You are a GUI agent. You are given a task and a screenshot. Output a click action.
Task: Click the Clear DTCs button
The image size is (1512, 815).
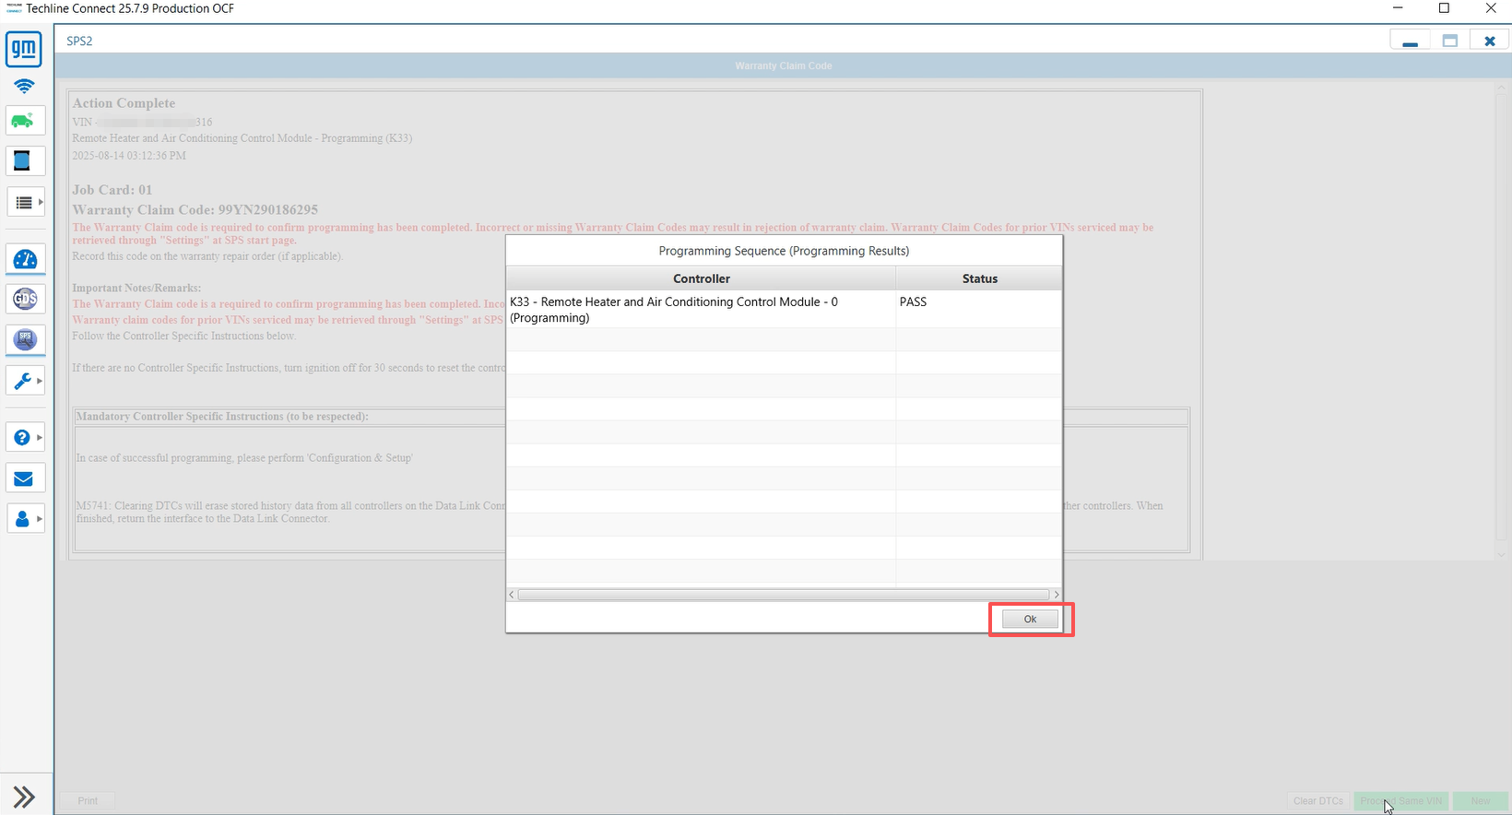[1317, 801]
